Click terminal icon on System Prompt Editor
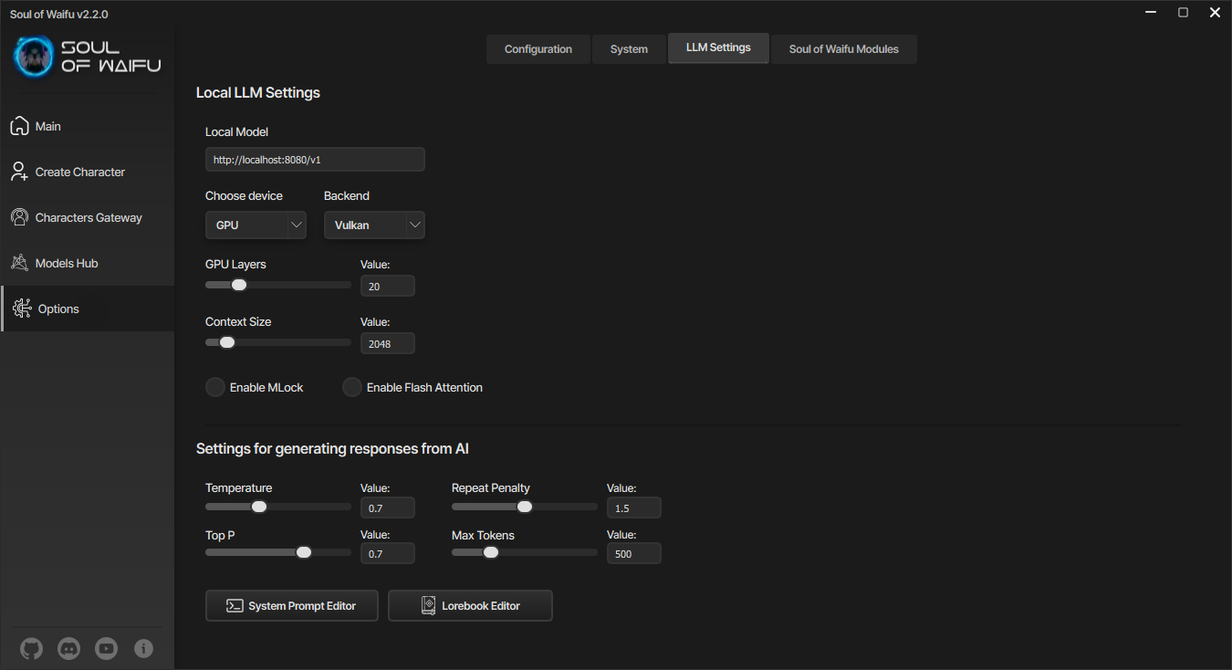 235,605
